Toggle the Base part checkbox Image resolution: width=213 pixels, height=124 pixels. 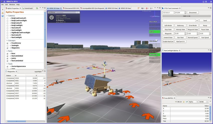click(x=8, y=54)
